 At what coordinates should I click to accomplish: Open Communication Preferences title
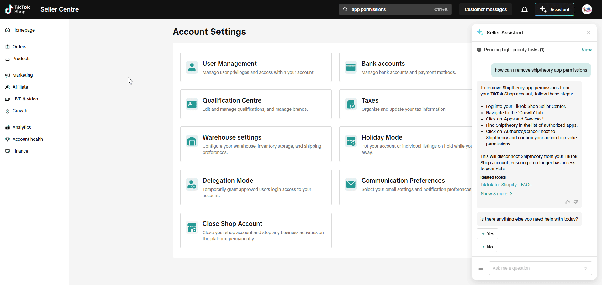pyautogui.click(x=403, y=181)
